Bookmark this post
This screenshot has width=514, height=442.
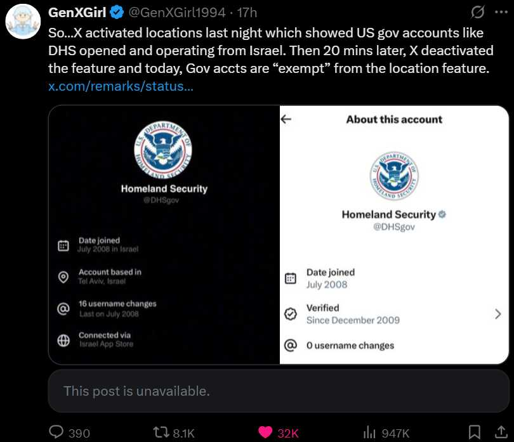474,432
